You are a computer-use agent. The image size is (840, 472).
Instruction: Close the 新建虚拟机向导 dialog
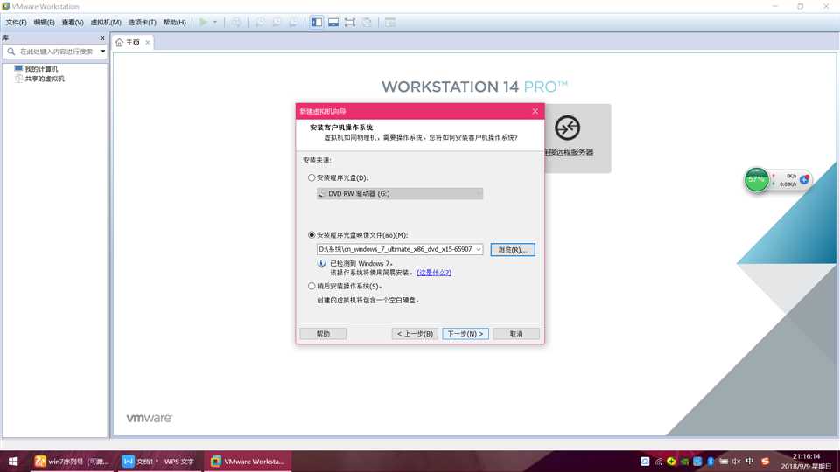click(535, 111)
